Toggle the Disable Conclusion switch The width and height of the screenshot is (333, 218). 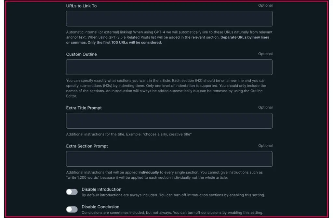point(72,209)
